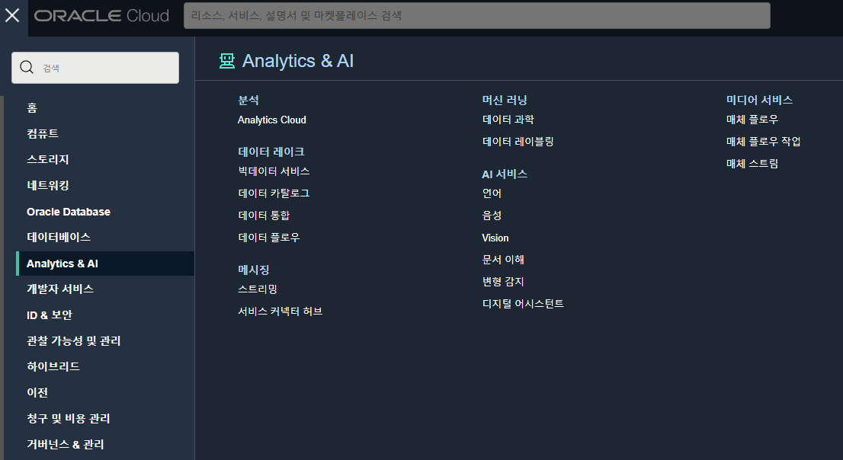Open 매체 플로우 link
The width and height of the screenshot is (843, 460).
(x=752, y=120)
